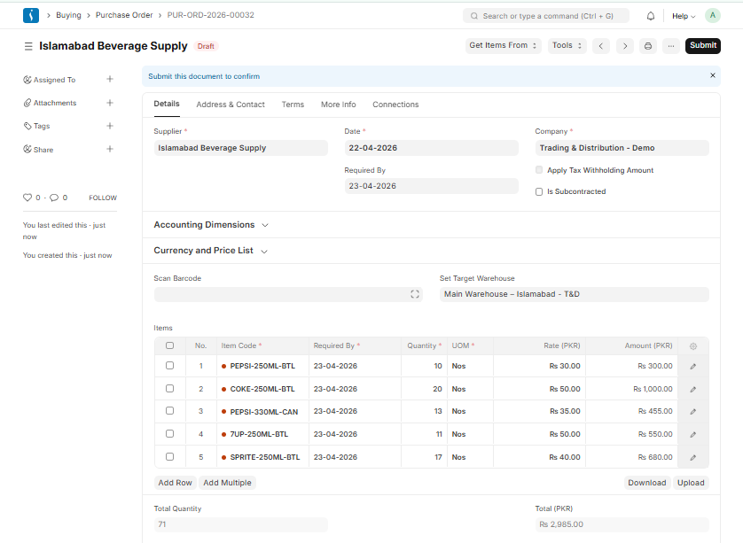This screenshot has width=743, height=543.
Task: Open the print view via printer icon
Action: (x=646, y=45)
